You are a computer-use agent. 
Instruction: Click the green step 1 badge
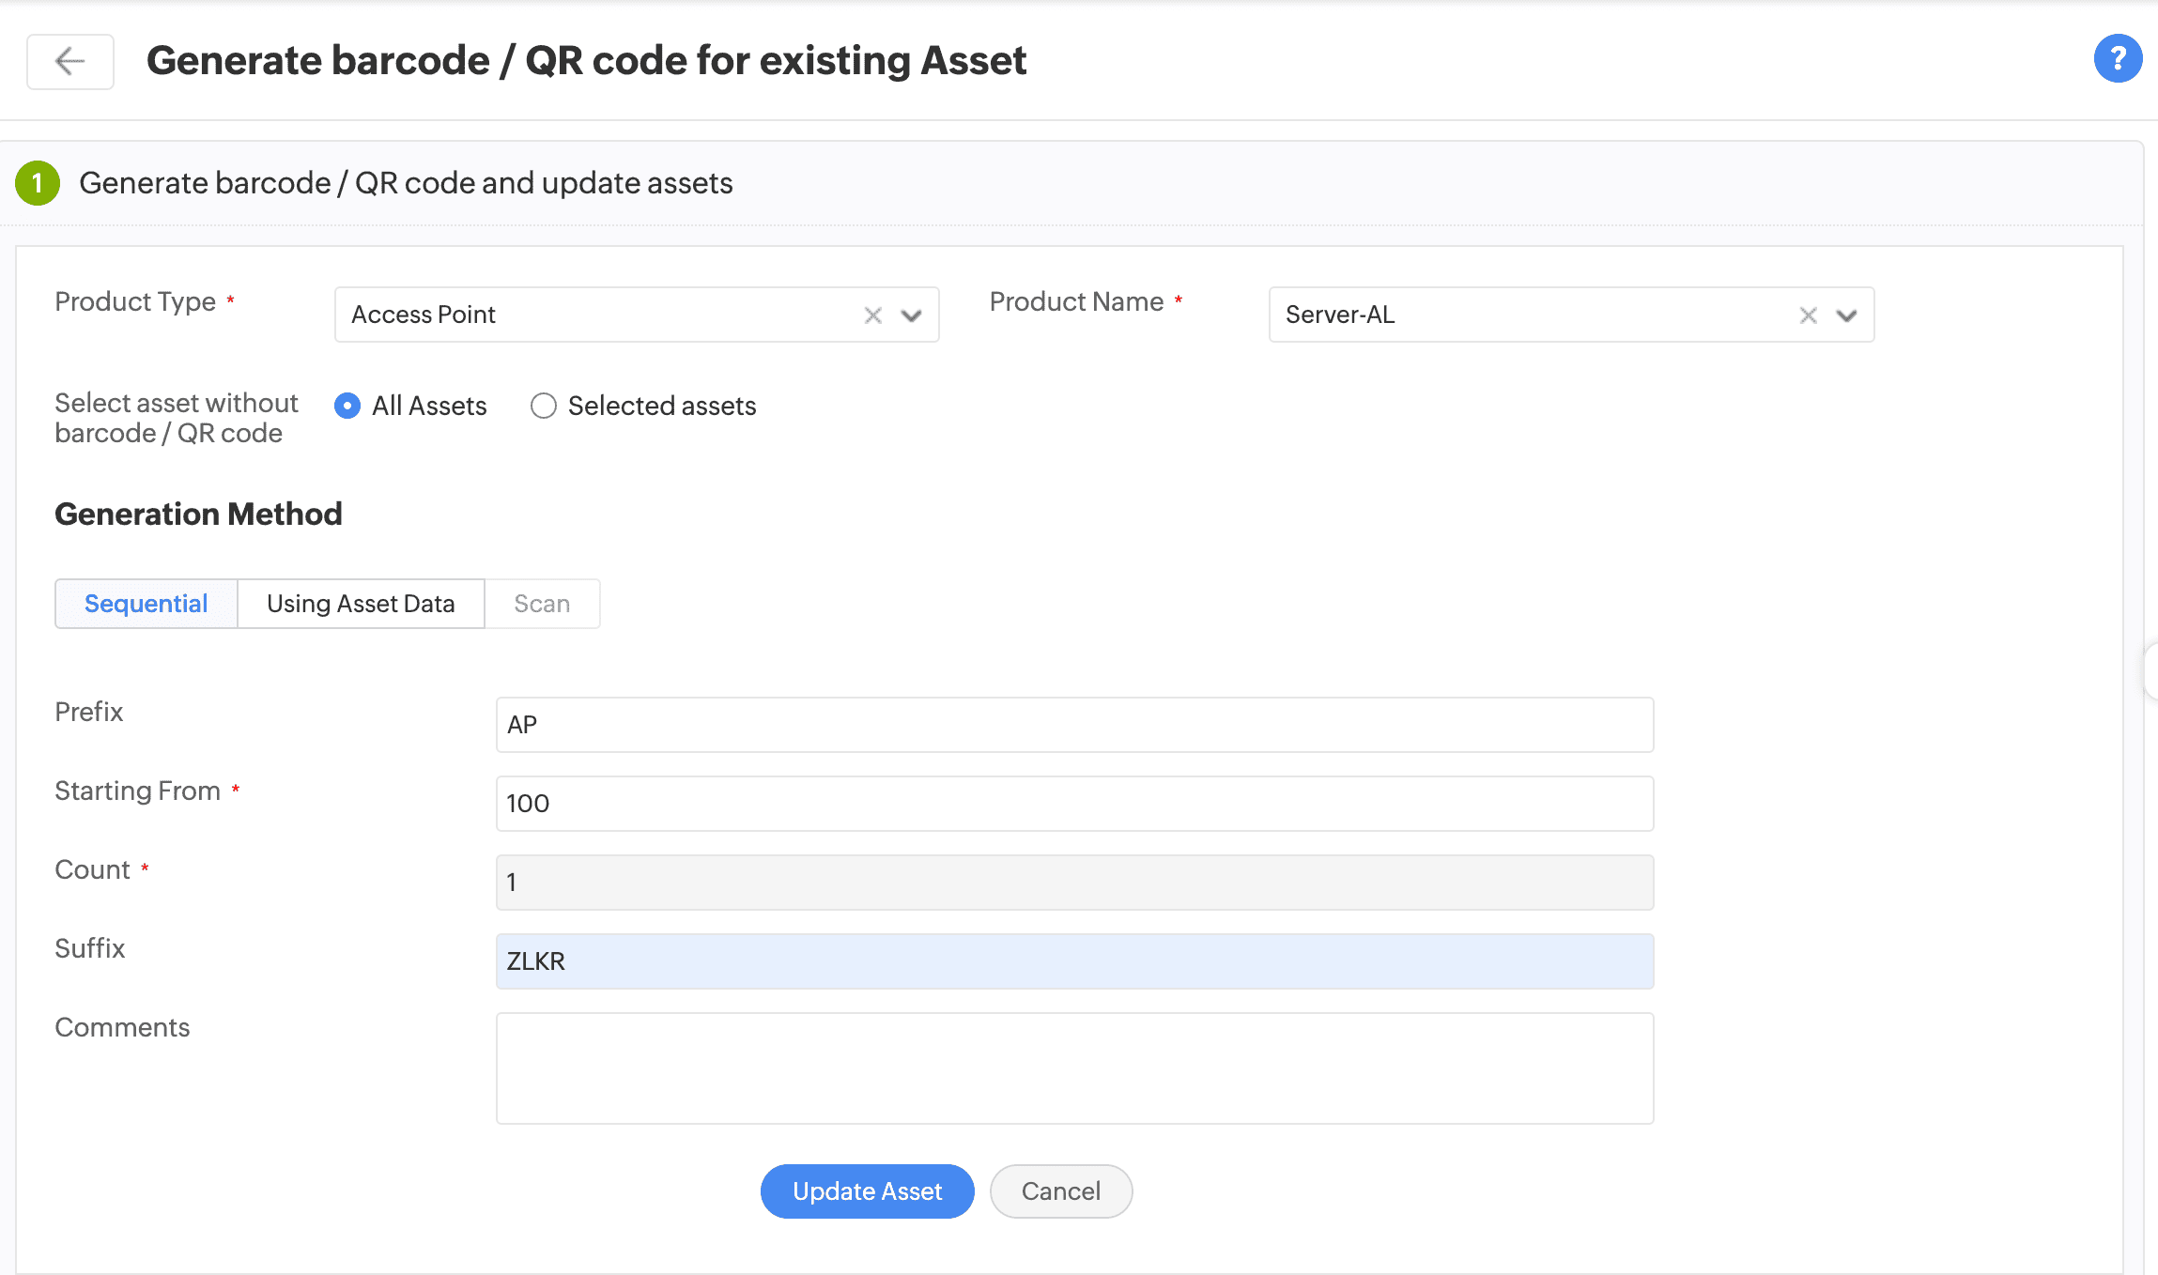(x=38, y=183)
